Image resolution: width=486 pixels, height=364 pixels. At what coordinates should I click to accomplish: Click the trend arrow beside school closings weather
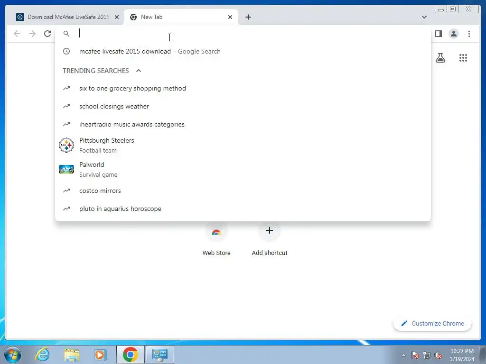pos(66,107)
